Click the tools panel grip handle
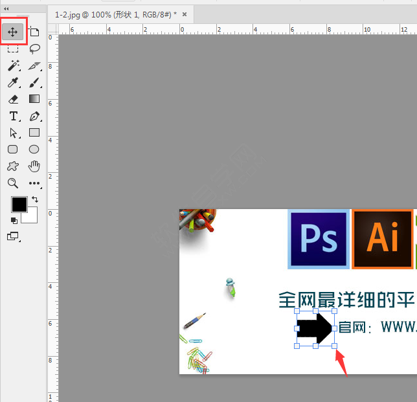Viewport: 417px width, 402px height. point(23,16)
